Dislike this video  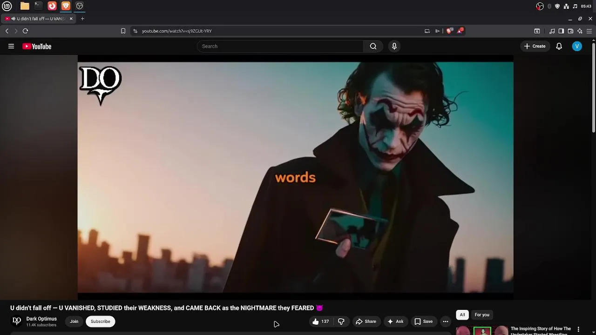pos(341,322)
